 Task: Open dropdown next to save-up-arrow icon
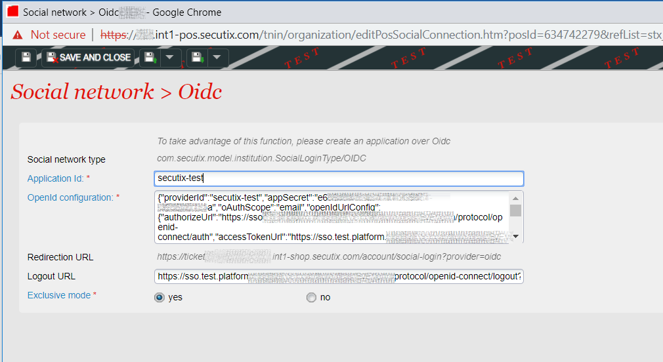pos(170,58)
